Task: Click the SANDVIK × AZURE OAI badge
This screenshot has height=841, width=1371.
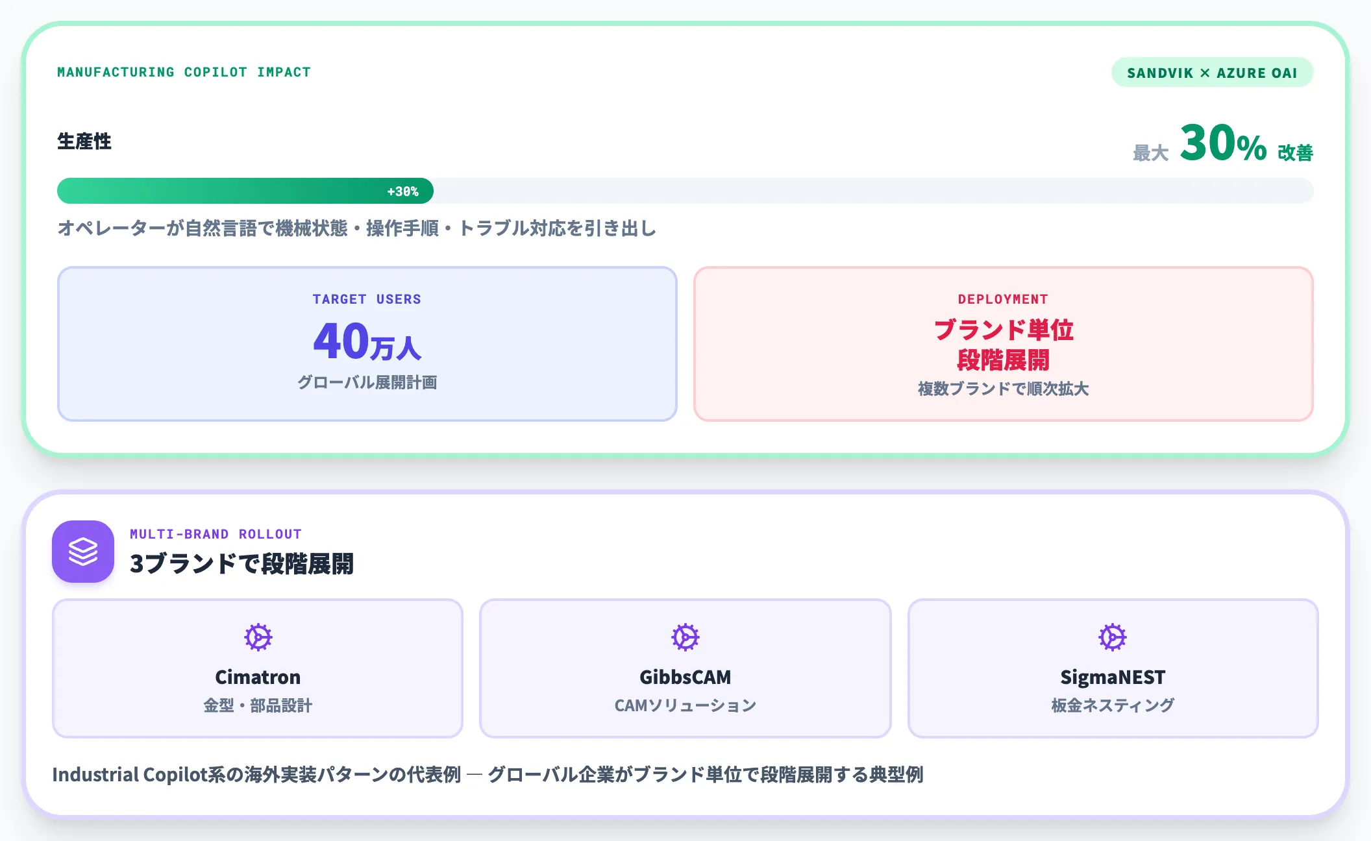Action: (x=1212, y=73)
